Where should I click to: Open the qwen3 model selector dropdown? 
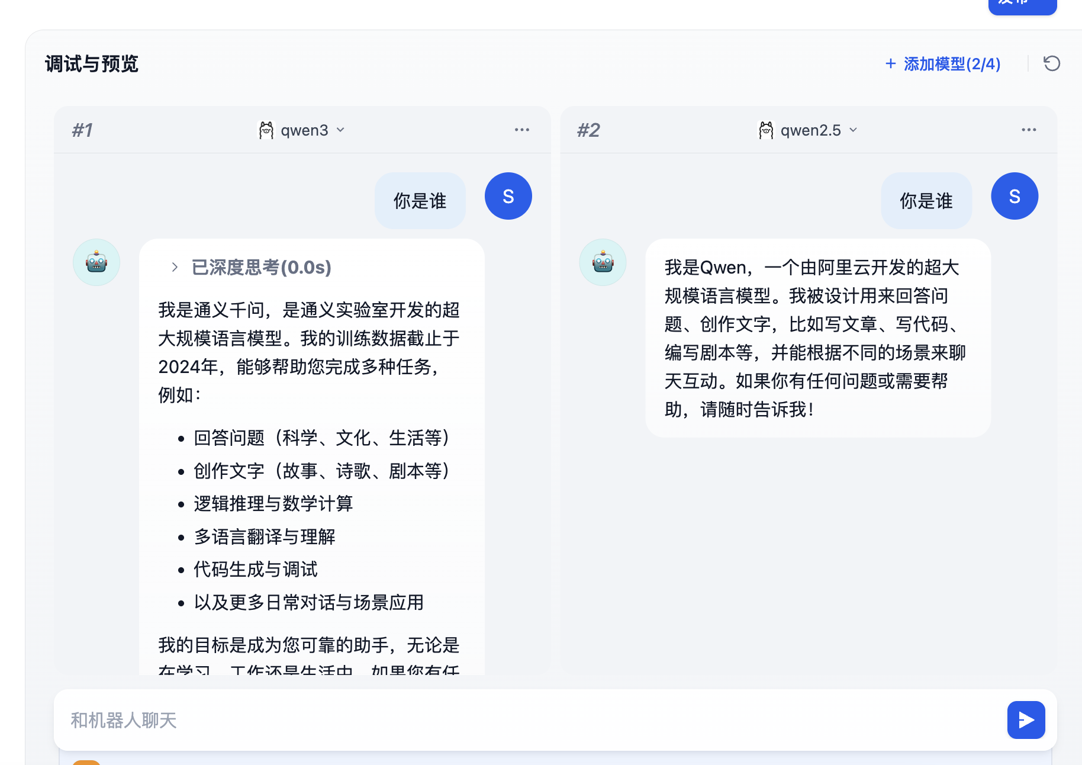302,130
